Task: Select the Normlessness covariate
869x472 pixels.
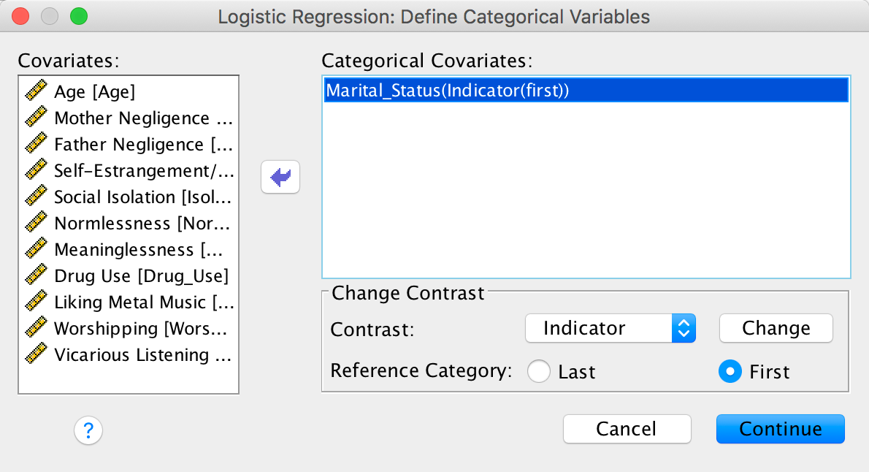Action: pyautogui.click(x=142, y=223)
